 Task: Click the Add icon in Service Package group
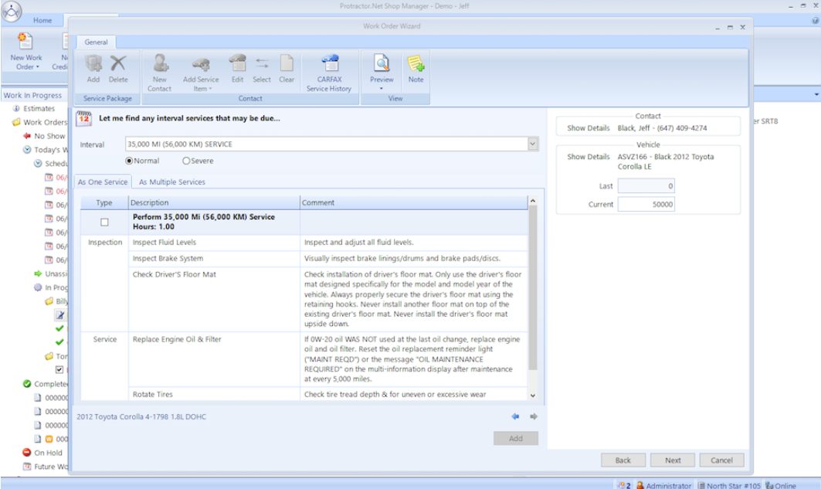coord(93,70)
